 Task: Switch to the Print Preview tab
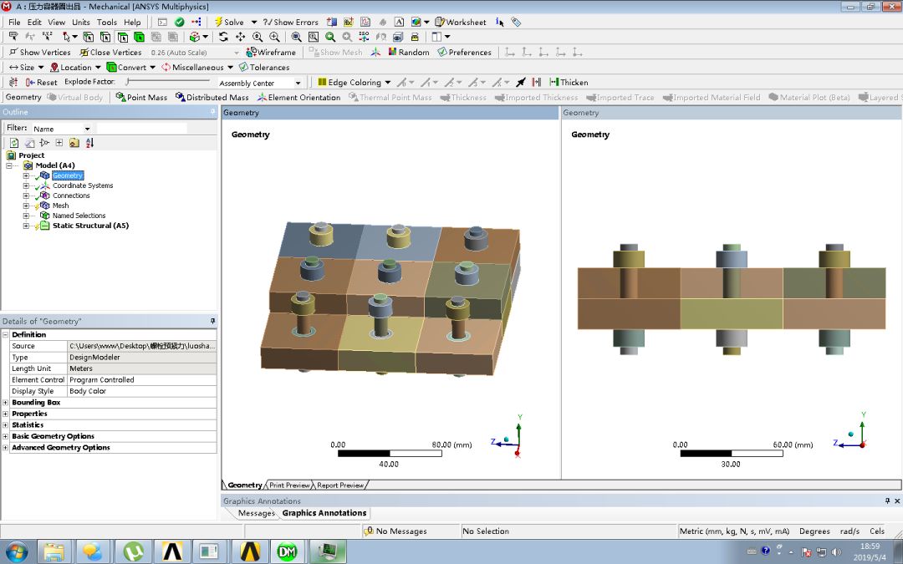[292, 485]
